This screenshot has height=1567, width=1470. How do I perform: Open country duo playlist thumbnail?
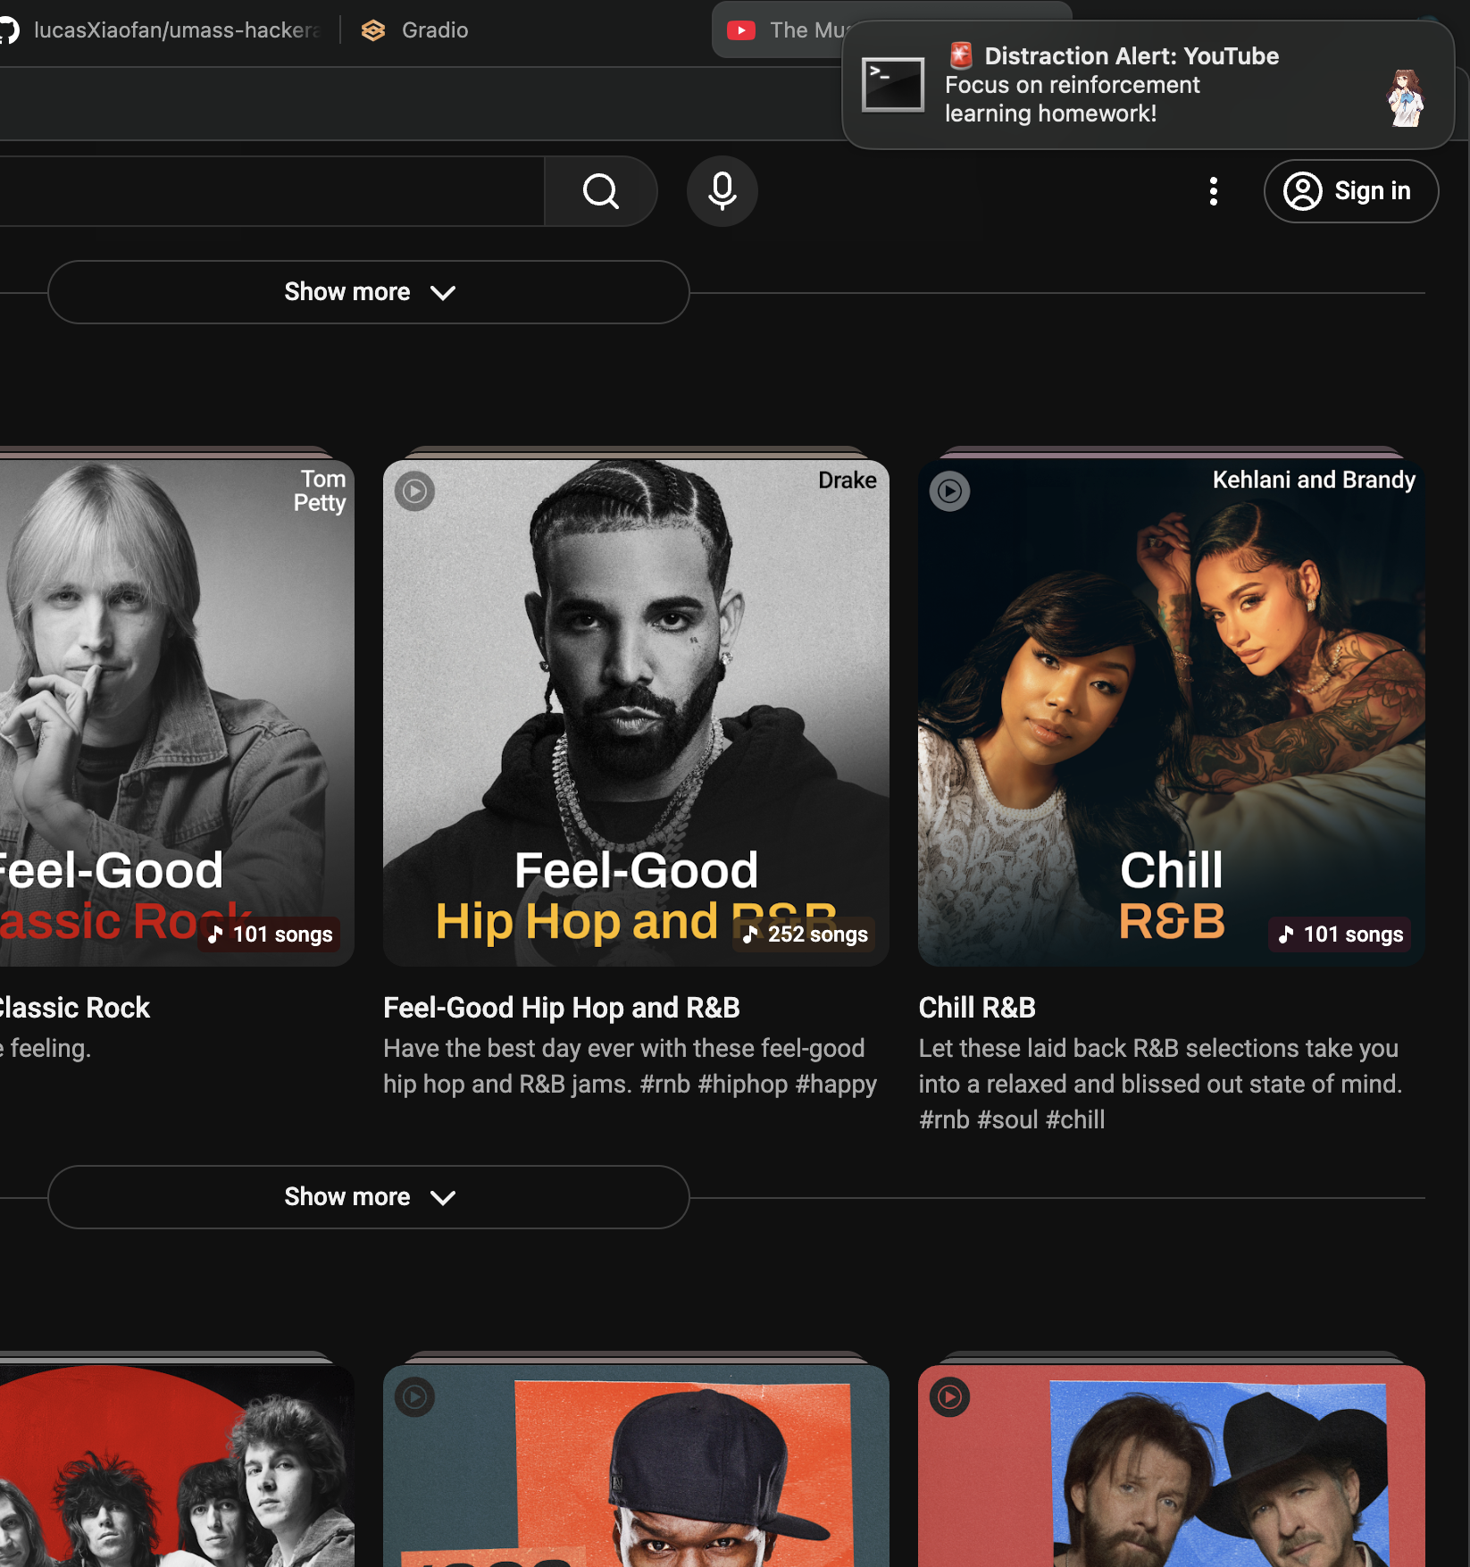[1171, 1466]
